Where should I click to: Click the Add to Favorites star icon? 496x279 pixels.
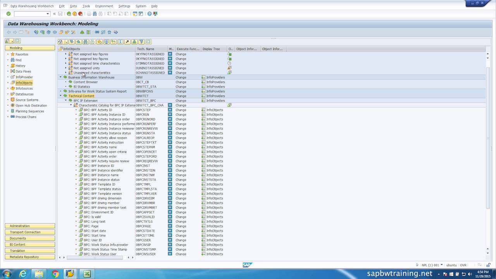[x=100, y=41]
